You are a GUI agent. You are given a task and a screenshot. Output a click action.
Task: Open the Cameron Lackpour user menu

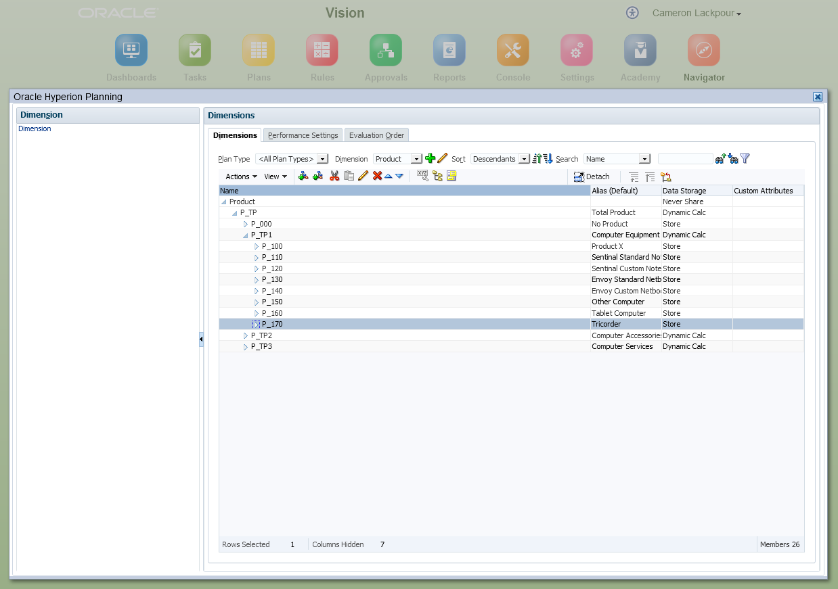(697, 14)
